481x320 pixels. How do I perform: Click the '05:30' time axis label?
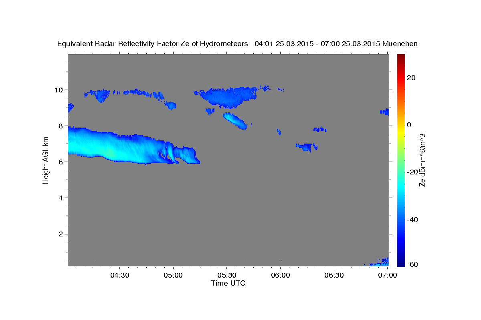(x=227, y=275)
